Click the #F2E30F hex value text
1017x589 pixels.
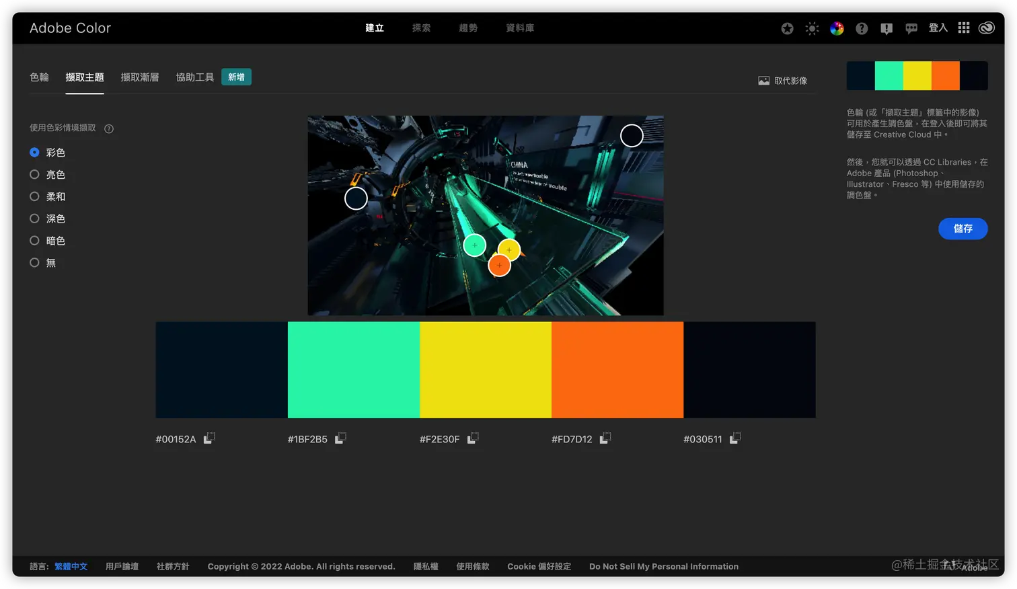pyautogui.click(x=439, y=439)
